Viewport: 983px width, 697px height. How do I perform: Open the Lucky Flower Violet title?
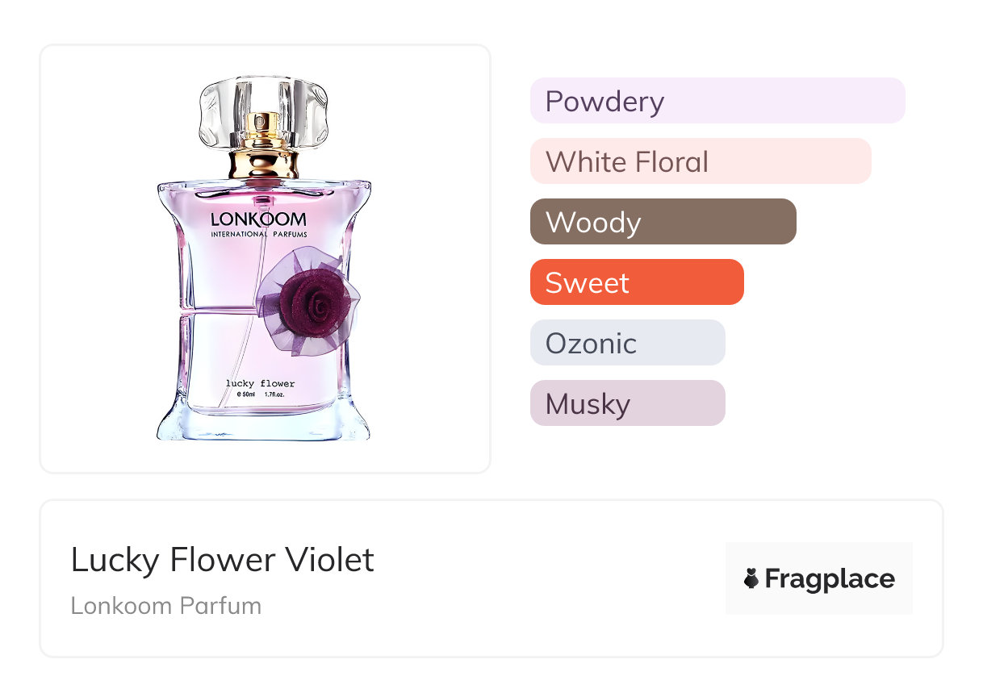222,560
